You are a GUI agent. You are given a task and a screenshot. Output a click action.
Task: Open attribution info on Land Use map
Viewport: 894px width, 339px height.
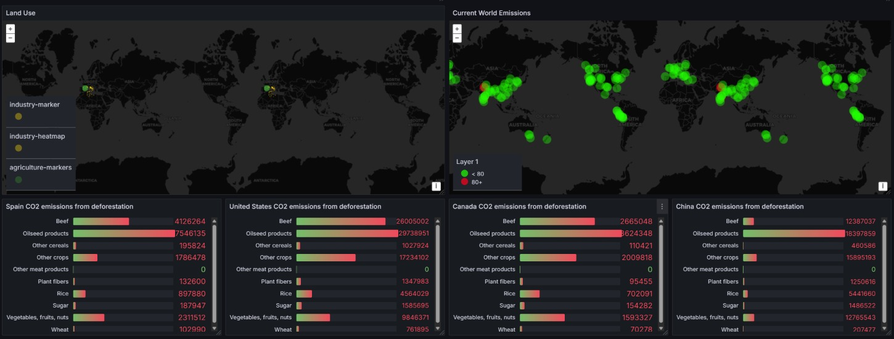click(x=436, y=186)
